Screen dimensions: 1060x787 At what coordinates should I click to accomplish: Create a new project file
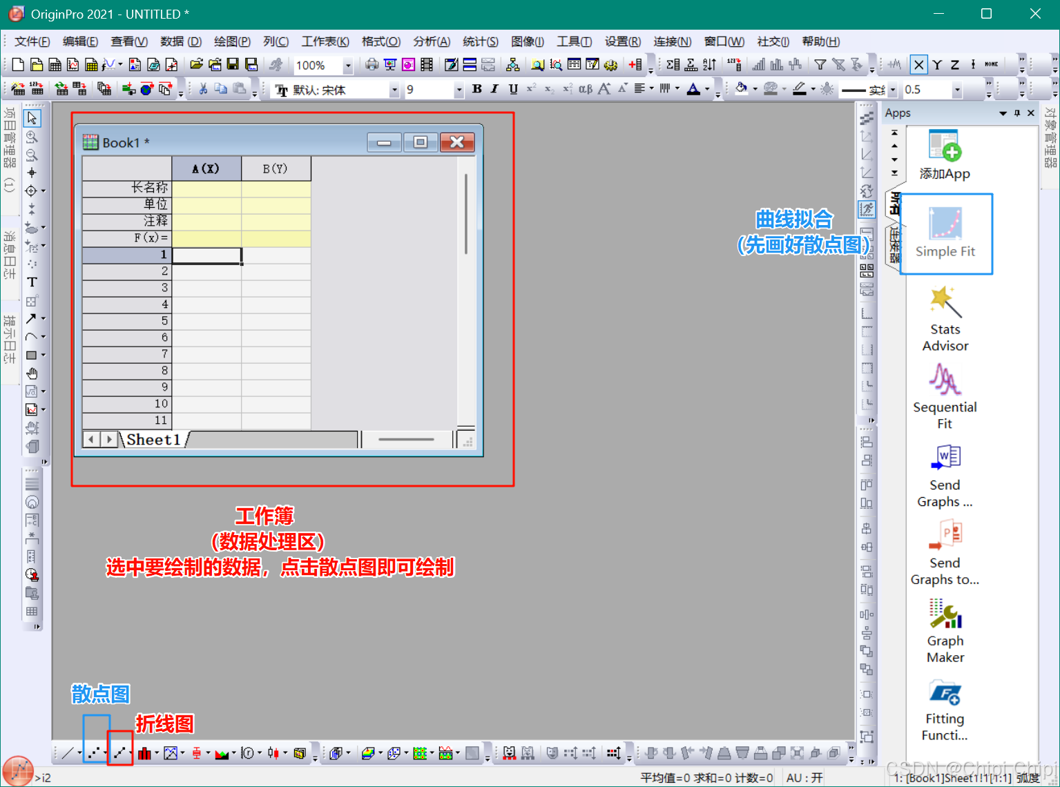tap(18, 65)
